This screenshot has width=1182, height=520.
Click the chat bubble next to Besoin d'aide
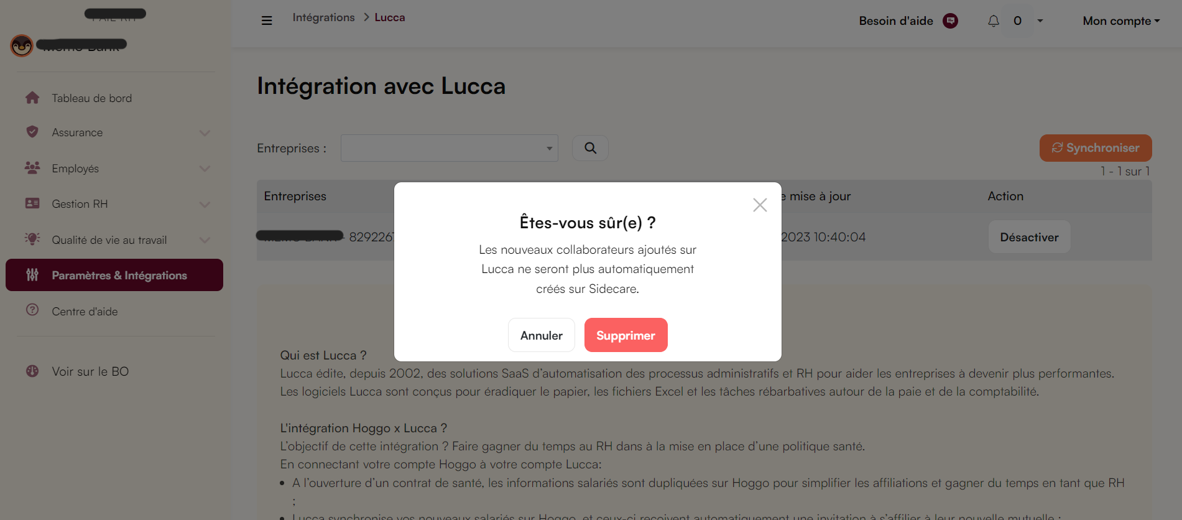tap(951, 21)
